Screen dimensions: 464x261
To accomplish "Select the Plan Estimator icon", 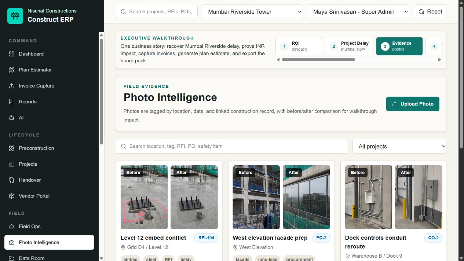I will coord(11,70).
